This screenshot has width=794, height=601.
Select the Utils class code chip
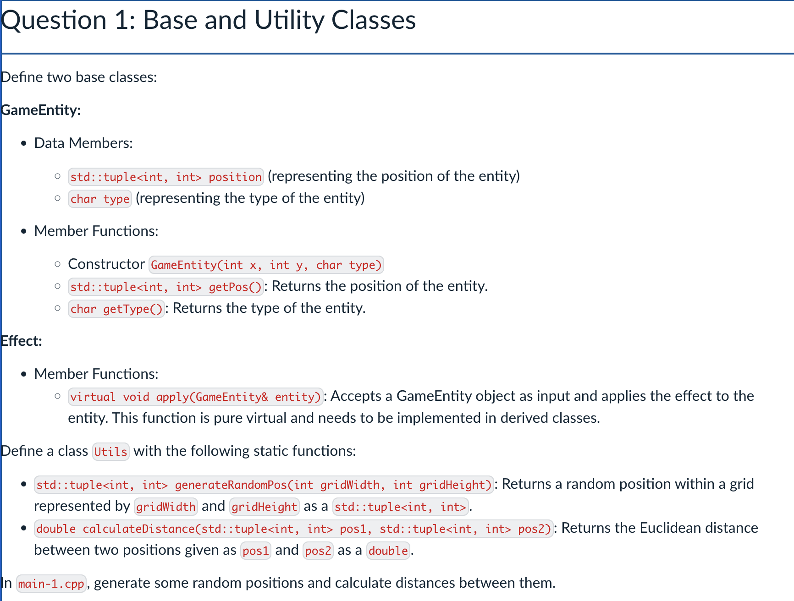110,452
